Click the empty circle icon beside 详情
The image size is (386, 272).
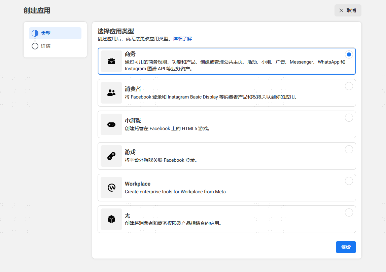pos(35,46)
